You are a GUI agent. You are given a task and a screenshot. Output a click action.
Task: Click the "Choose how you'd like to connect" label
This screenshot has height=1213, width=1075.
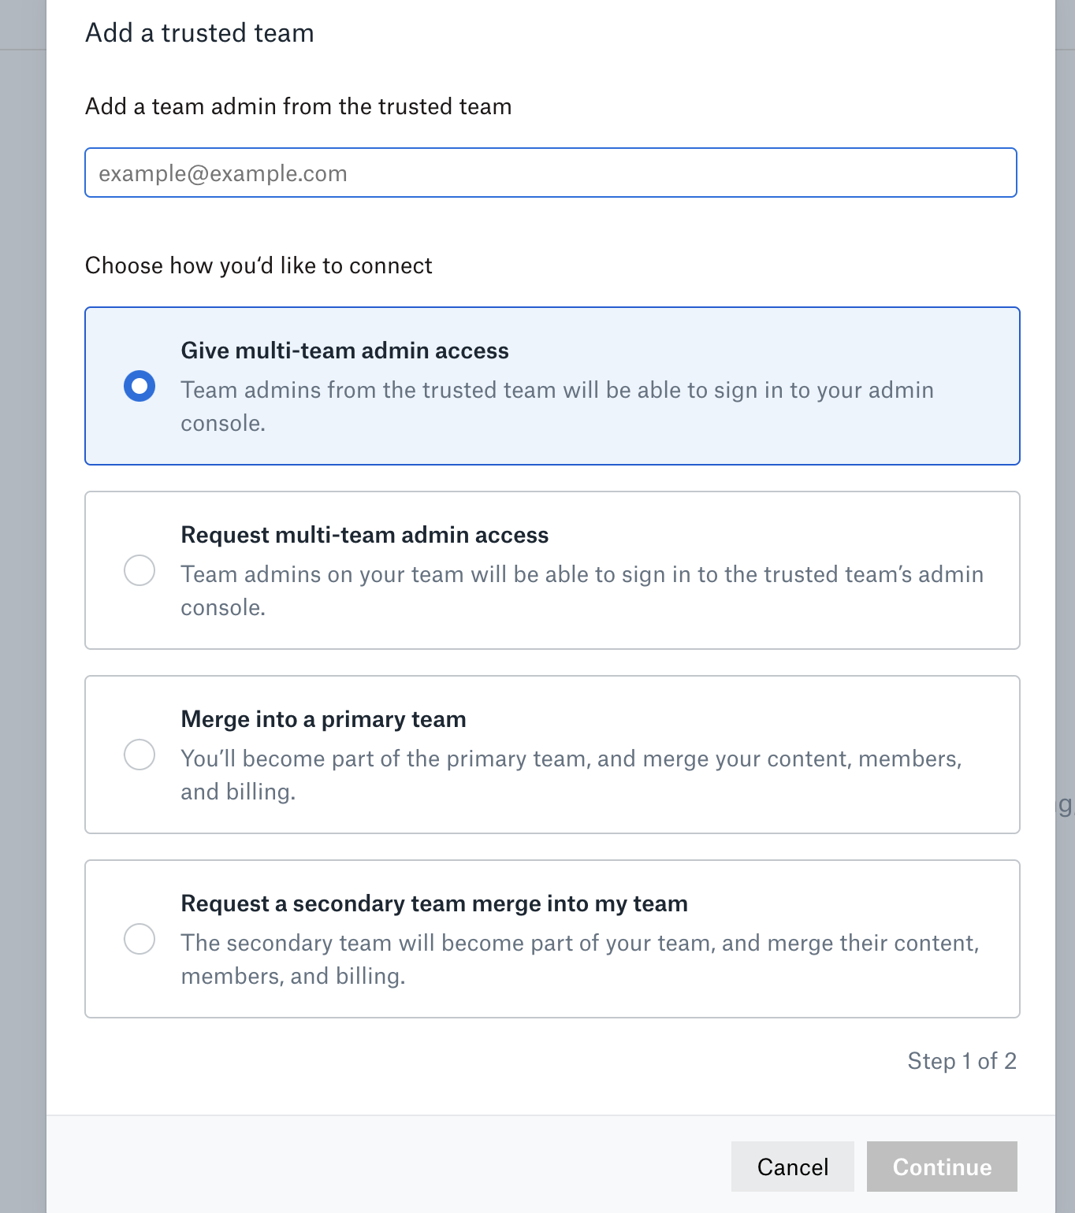259,265
